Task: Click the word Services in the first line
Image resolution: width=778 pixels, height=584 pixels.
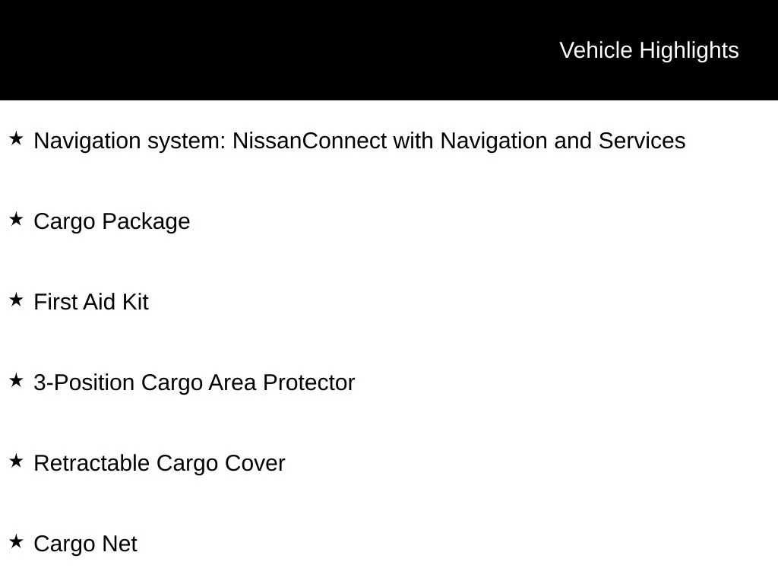Action: (642, 141)
